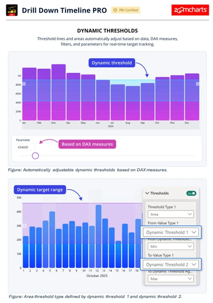The height and width of the screenshot is (303, 213).
Task: Click the Parameter value field 434600
Action: click(25, 147)
